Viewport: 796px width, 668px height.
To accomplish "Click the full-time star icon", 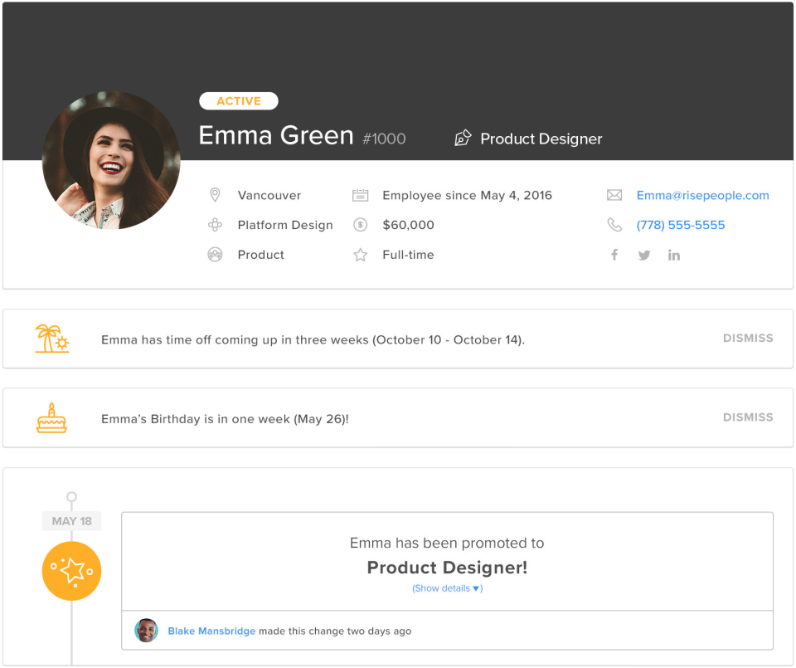I will click(x=360, y=255).
